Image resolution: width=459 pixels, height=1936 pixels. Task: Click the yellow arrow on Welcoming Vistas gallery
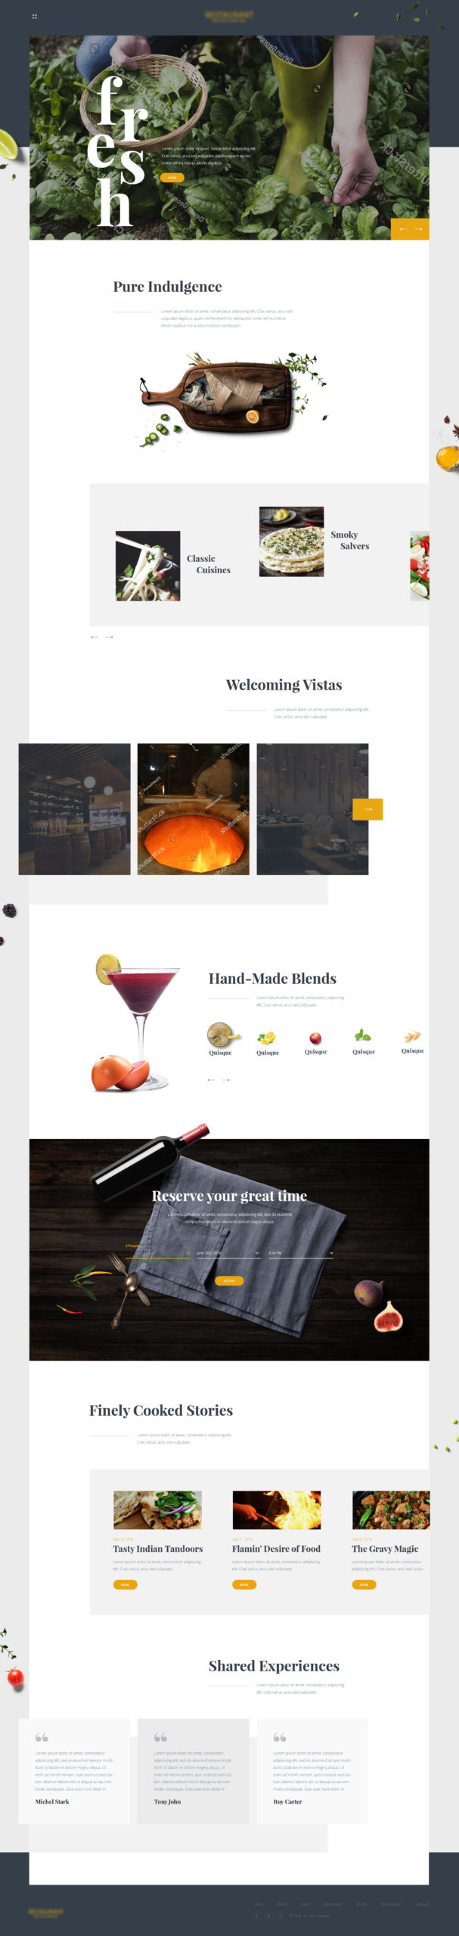[368, 809]
